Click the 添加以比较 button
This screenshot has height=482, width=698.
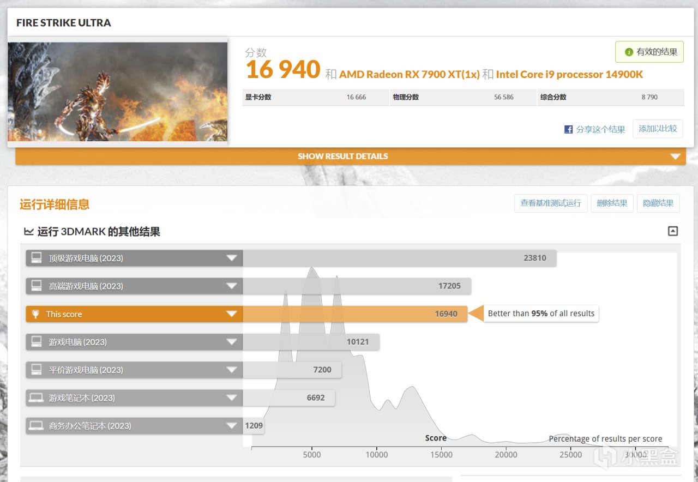pos(658,129)
